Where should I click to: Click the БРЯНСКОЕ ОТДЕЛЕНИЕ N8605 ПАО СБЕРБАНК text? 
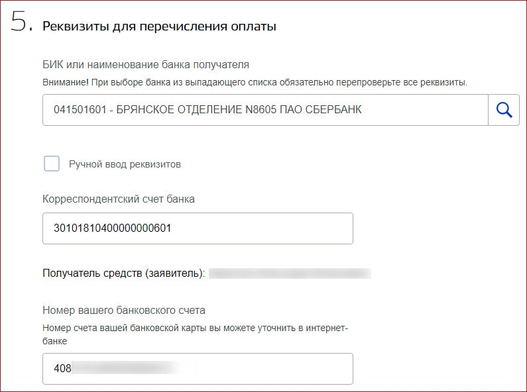(x=239, y=110)
